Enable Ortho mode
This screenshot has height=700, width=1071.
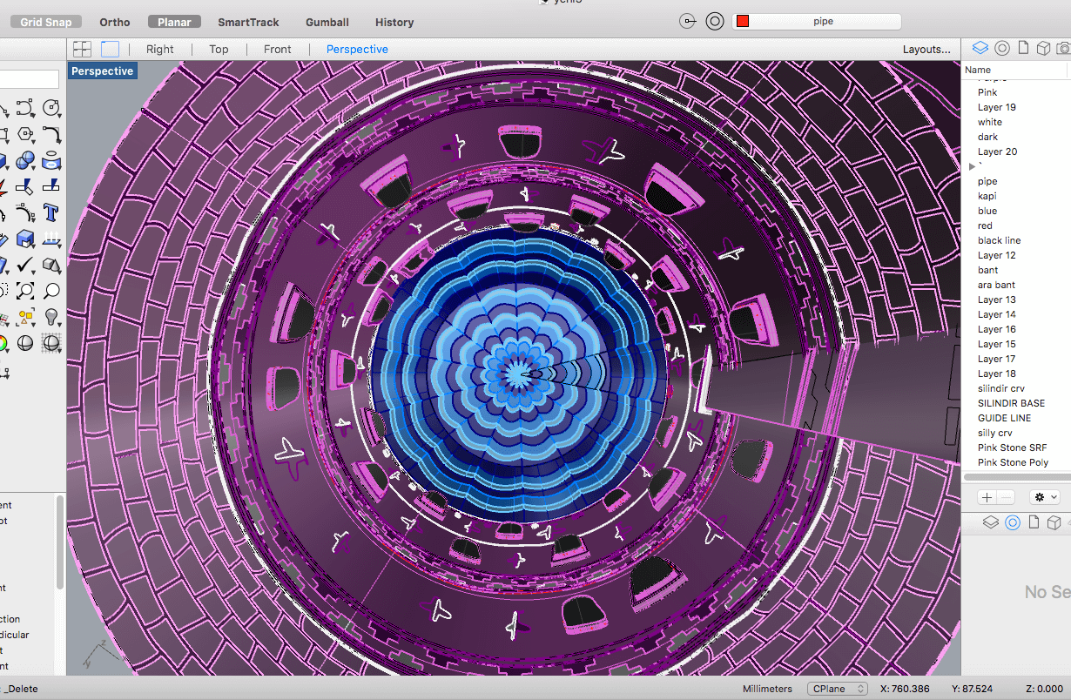pyautogui.click(x=115, y=22)
